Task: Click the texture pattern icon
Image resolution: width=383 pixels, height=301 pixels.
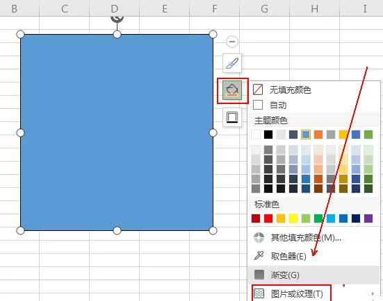Action: pyautogui.click(x=259, y=293)
